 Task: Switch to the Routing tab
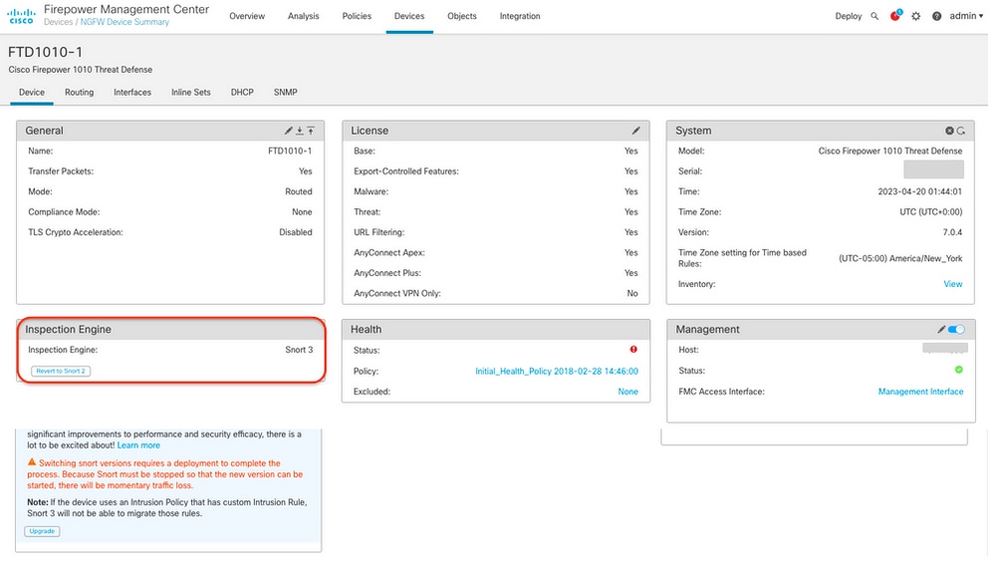tap(80, 92)
